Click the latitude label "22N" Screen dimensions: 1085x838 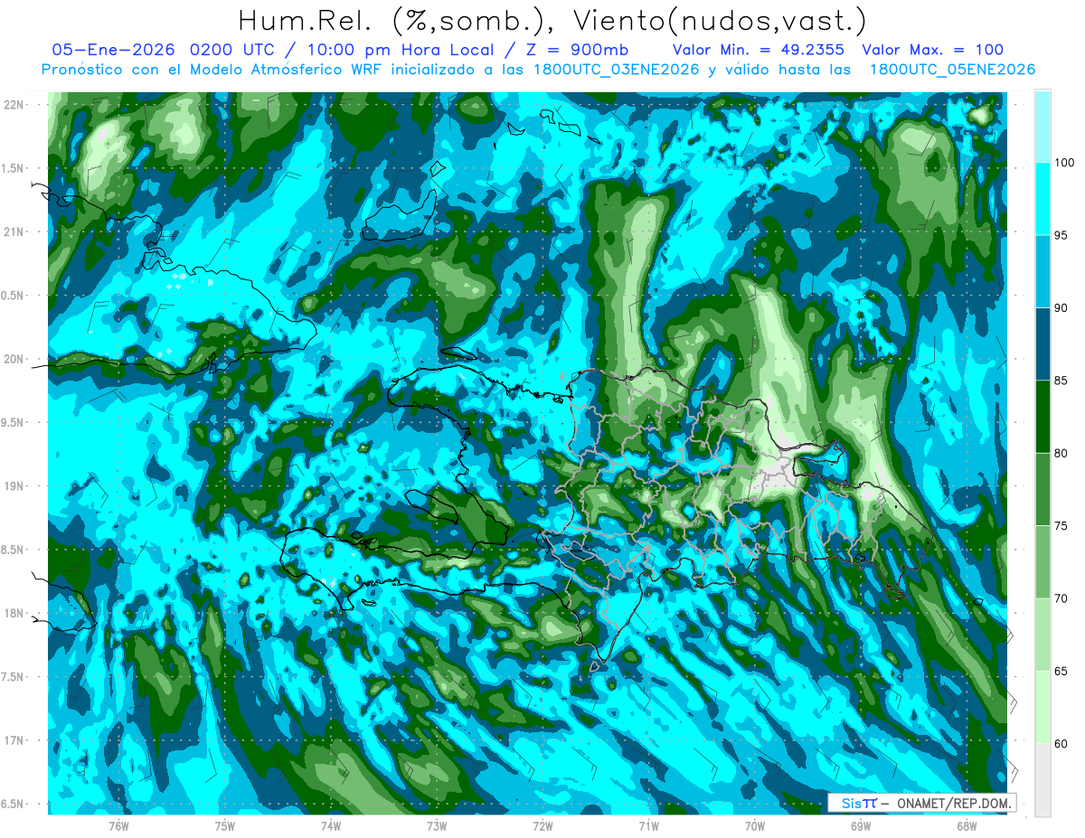(x=14, y=104)
